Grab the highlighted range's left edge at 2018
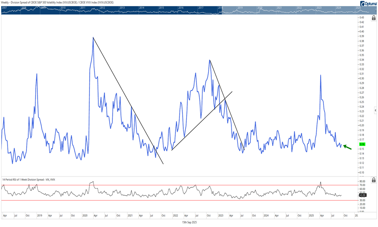This screenshot has height=227, width=378. coord(221,10)
